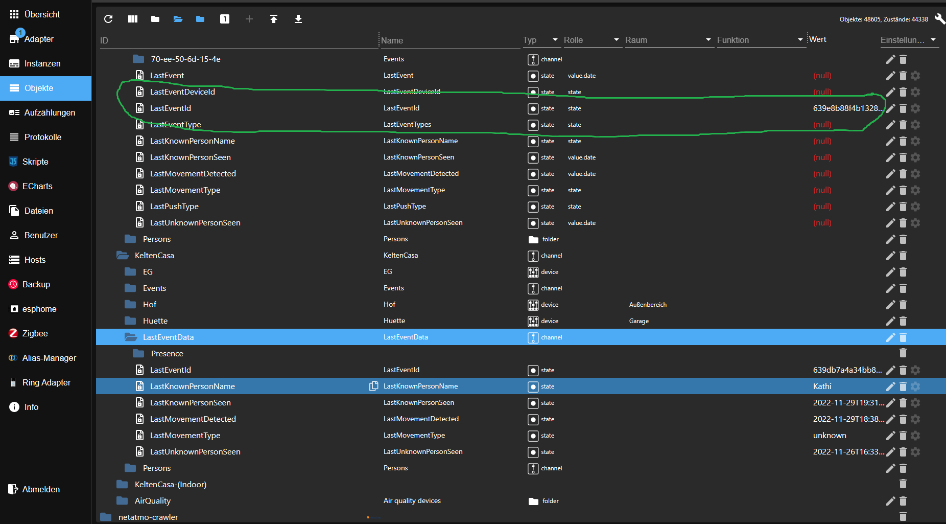This screenshot has width=946, height=524.
Task: Collapse the LastEventData channel
Action: [x=130, y=337]
